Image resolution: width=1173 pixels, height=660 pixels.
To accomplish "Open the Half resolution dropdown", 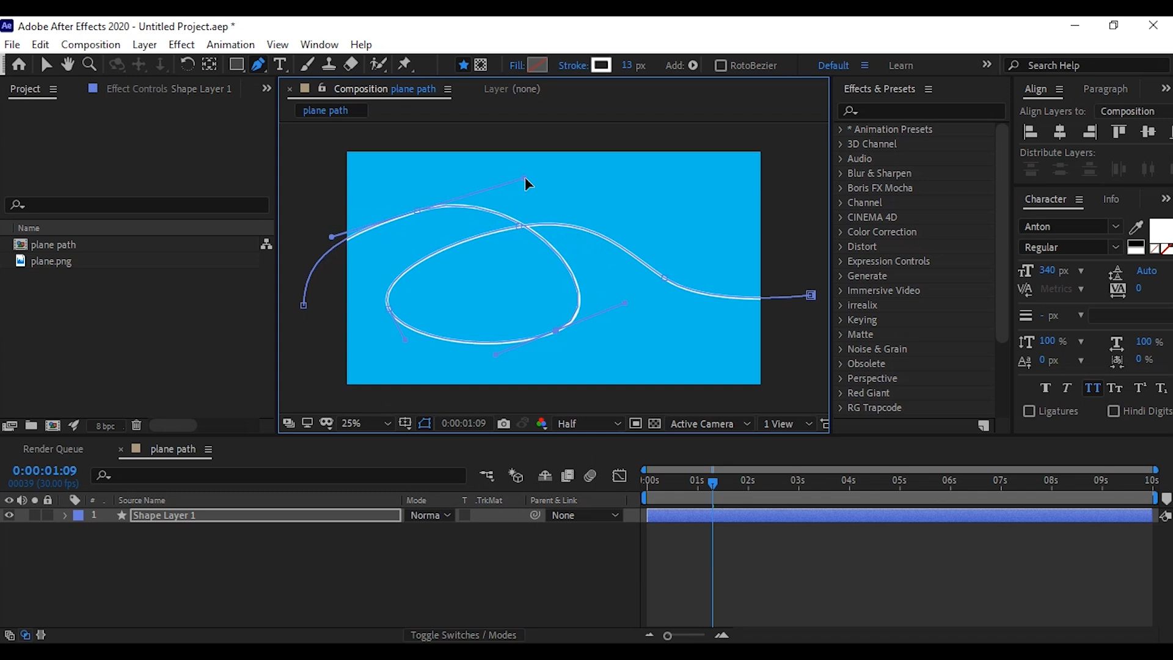I will pos(588,424).
